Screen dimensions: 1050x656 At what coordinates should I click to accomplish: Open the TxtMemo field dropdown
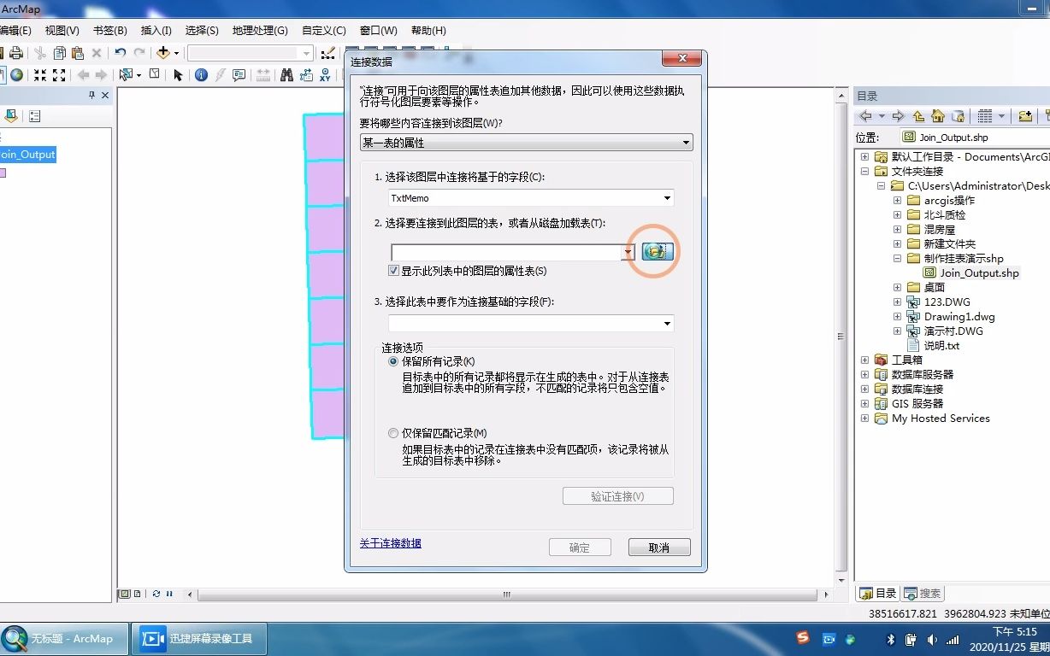click(x=667, y=198)
